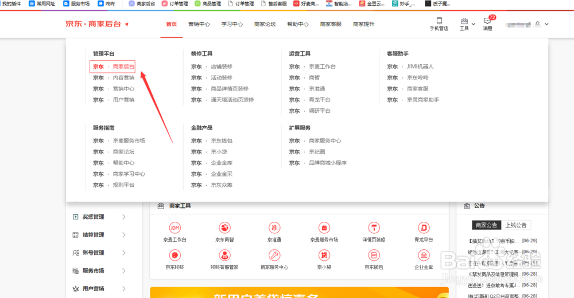The width and height of the screenshot is (574, 298).
Task: Click the 京东·京灵商家助手 link
Action: coord(413,100)
